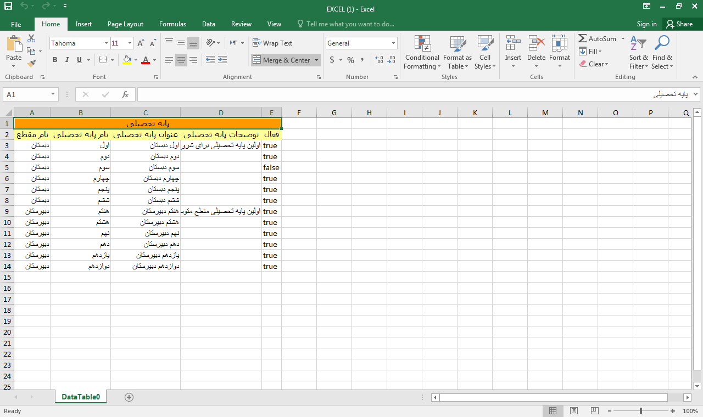Open the Clear dropdown

click(594, 64)
